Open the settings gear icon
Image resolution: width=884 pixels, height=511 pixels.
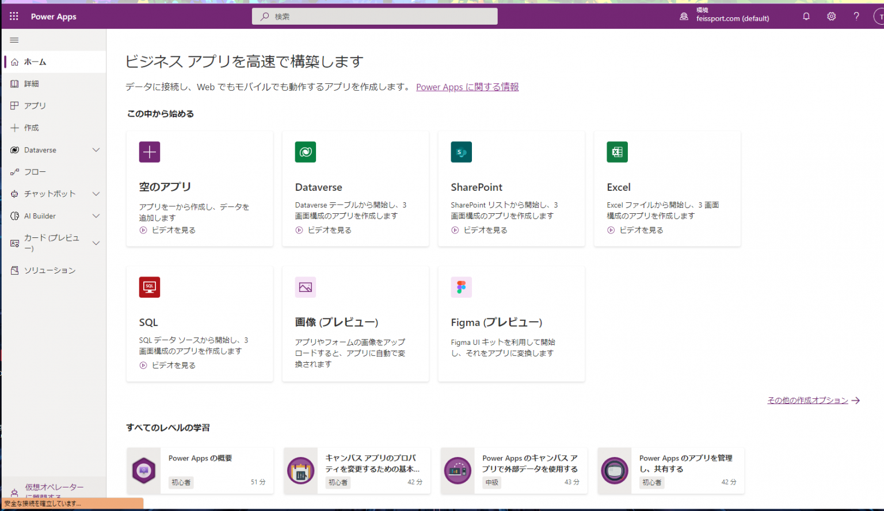[x=832, y=17]
